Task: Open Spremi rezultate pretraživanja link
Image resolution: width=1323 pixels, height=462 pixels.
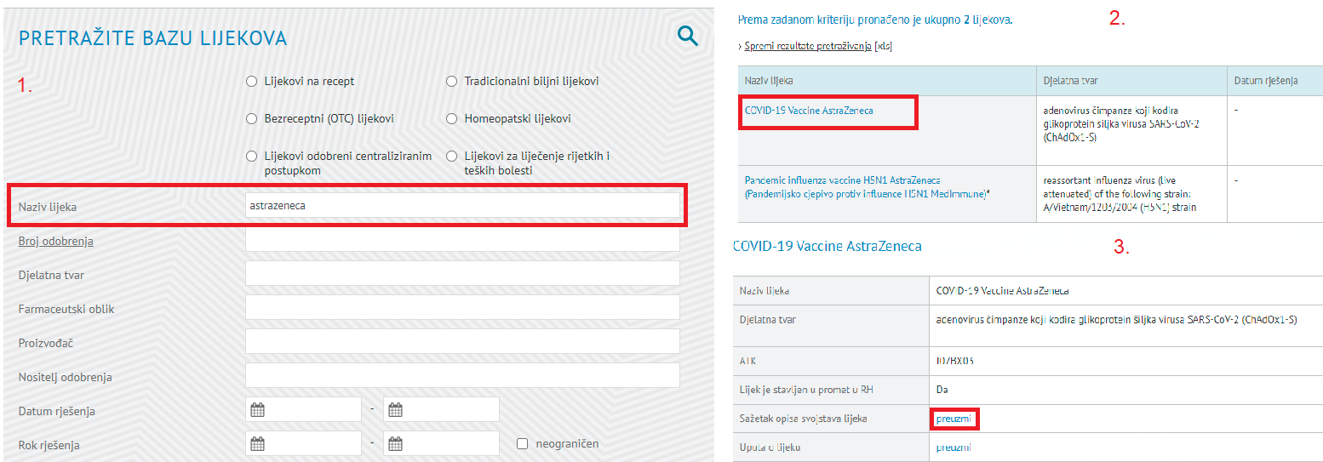Action: (x=807, y=46)
